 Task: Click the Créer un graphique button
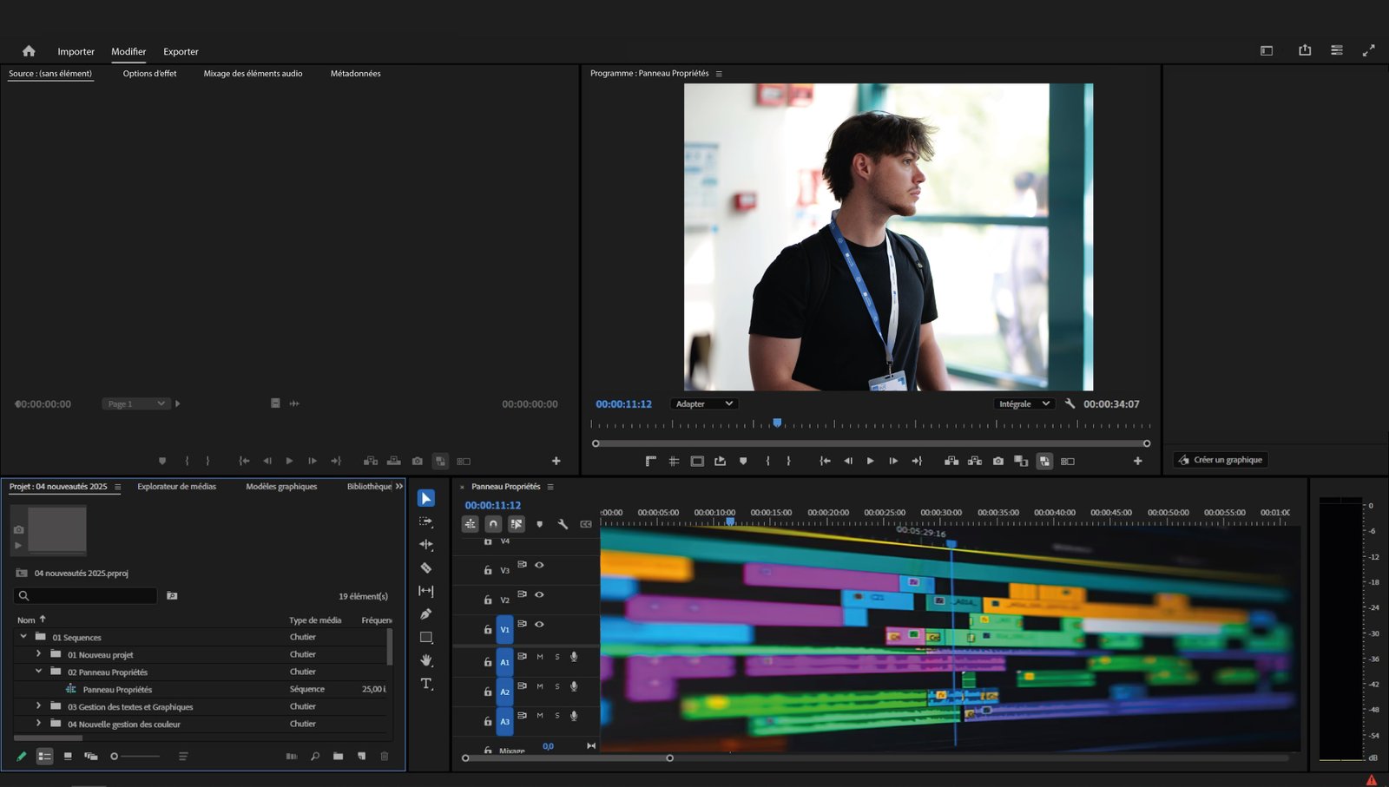click(1221, 460)
